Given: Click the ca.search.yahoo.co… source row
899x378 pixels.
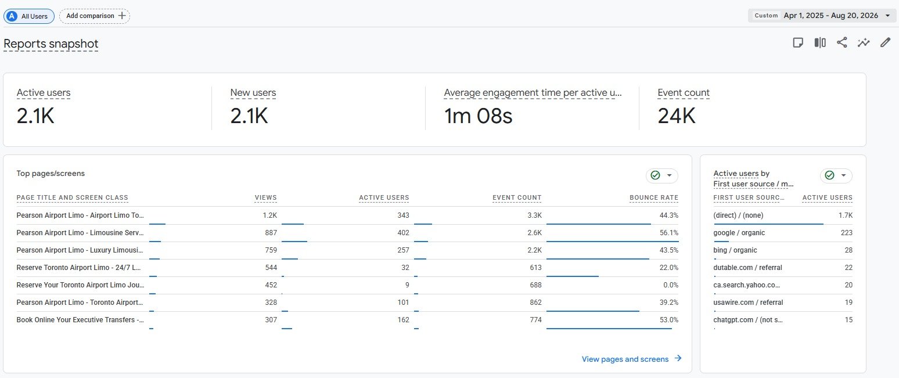Looking at the screenshot, I should coord(783,285).
